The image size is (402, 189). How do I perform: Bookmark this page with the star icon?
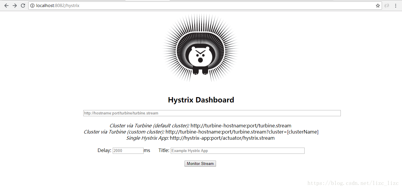click(378, 6)
